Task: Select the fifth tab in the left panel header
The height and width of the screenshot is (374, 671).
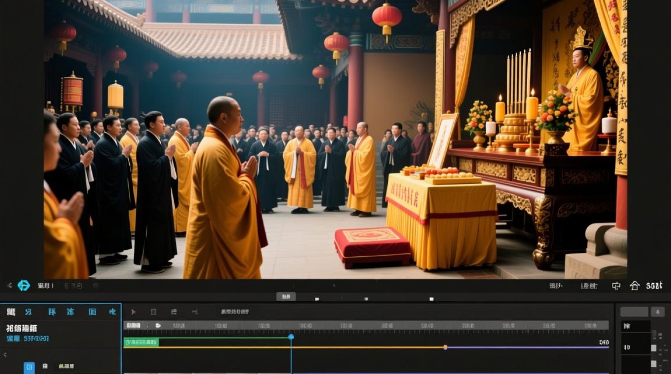Action: pos(92,312)
